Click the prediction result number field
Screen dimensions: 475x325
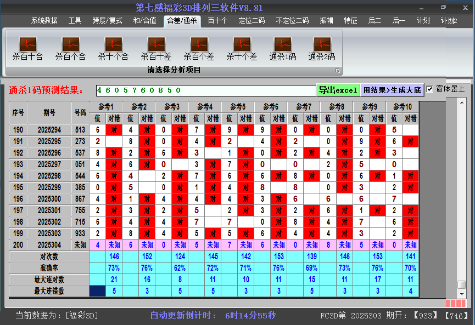205,90
